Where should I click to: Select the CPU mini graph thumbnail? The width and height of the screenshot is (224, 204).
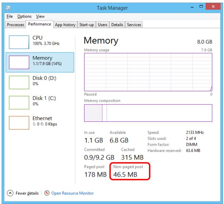[x=19, y=42]
